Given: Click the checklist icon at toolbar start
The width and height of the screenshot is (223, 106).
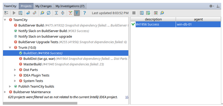Looking at the screenshot, I should pyautogui.click(x=6, y=13).
